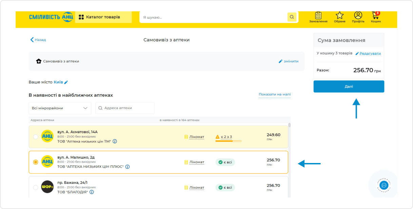This screenshot has height=209, width=413.
Task: Click the Показати на мапі link
Action: pos(275,94)
